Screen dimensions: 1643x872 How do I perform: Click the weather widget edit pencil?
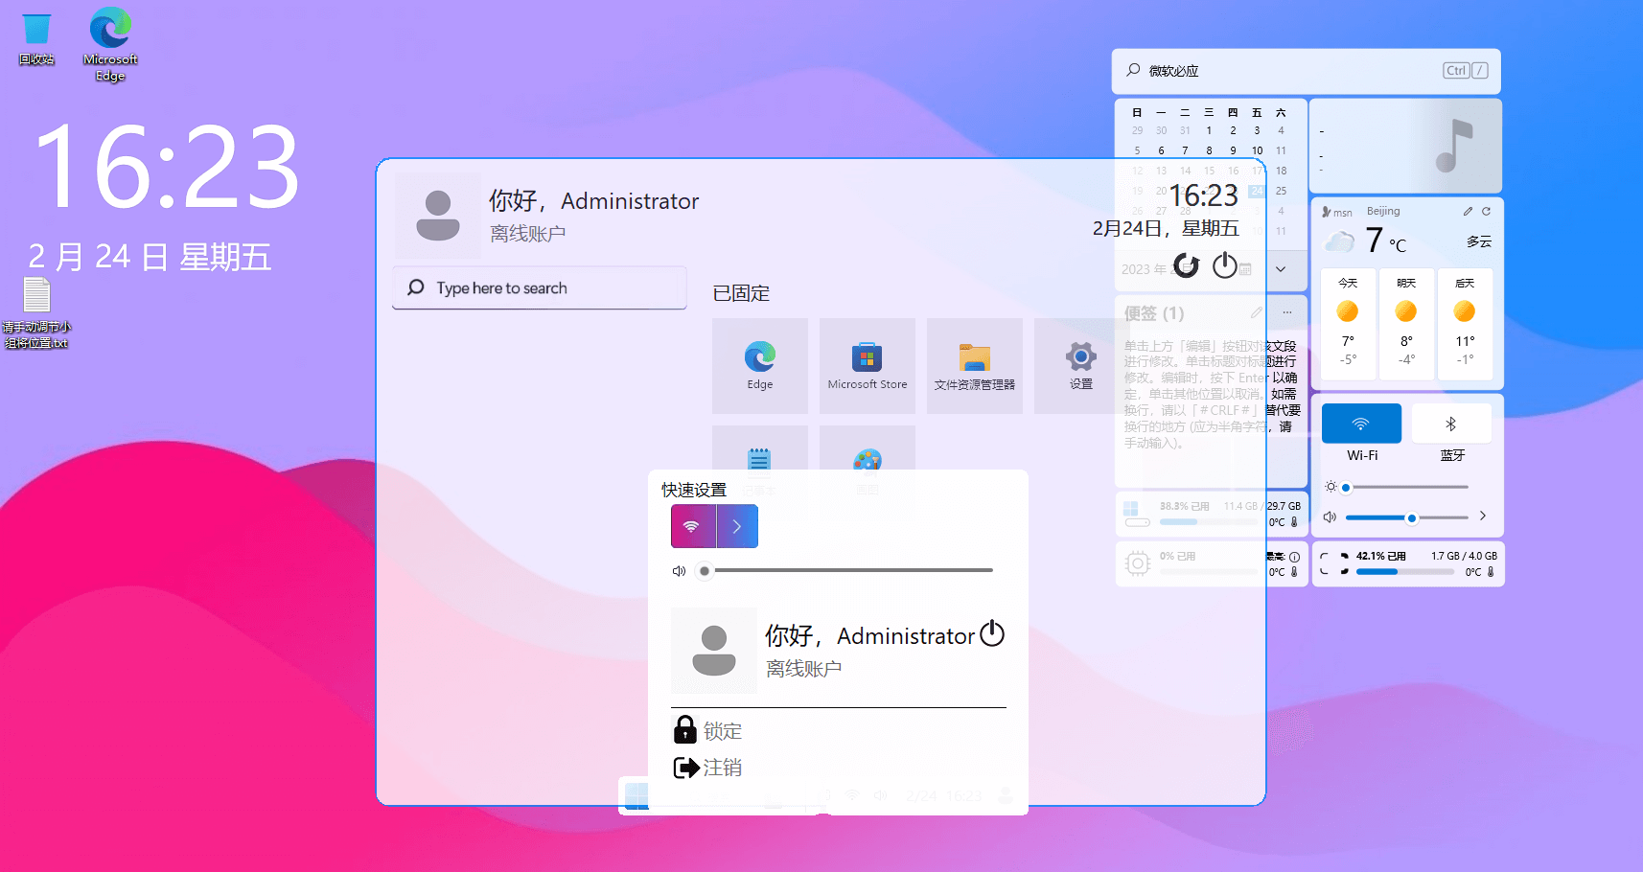1468,211
